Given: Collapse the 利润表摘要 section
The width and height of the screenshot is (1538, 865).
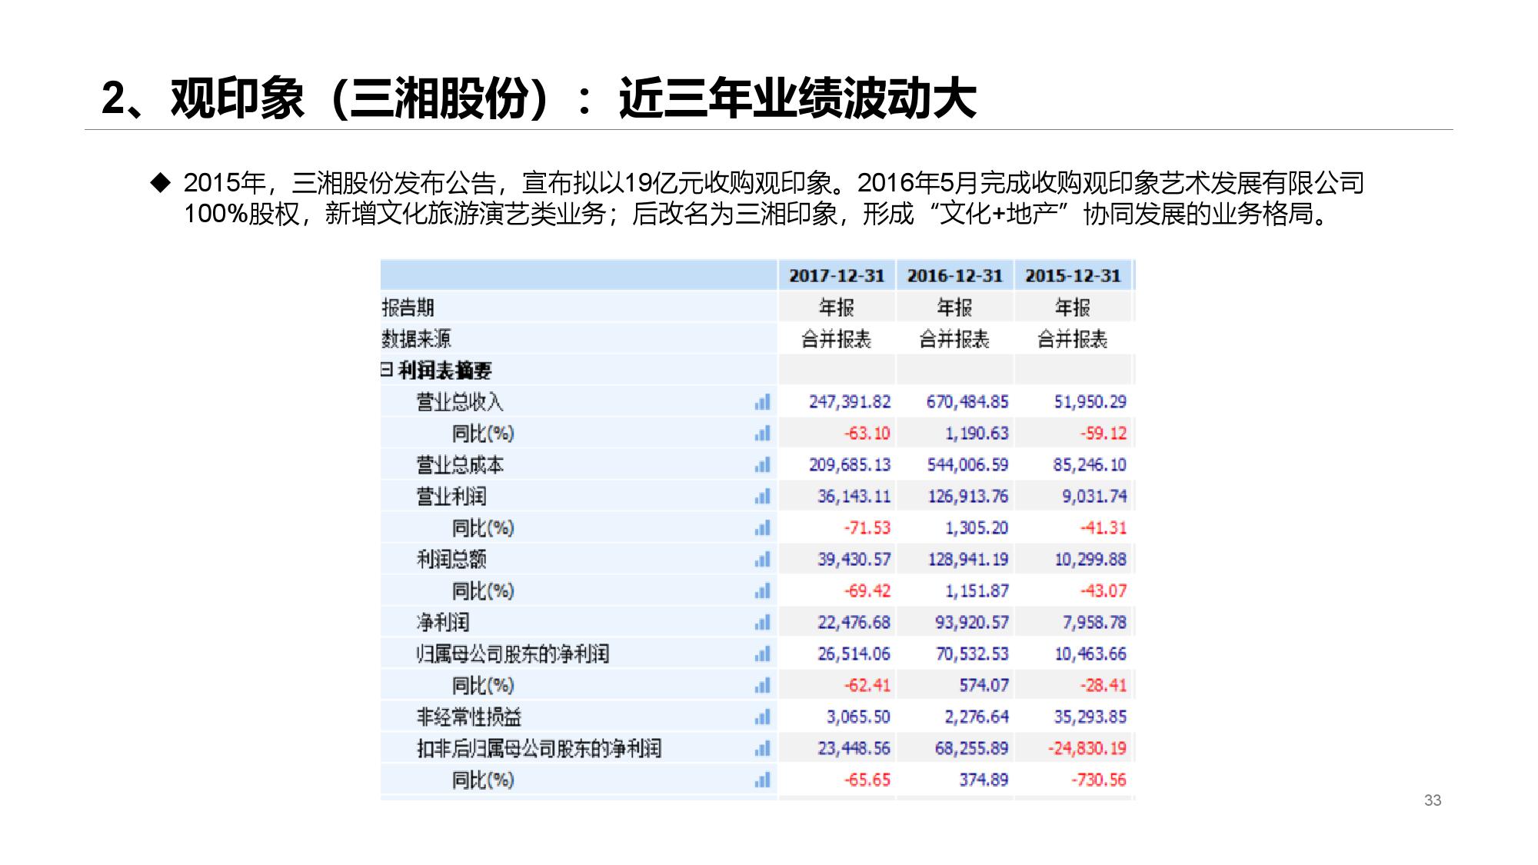Looking at the screenshot, I should click(387, 370).
